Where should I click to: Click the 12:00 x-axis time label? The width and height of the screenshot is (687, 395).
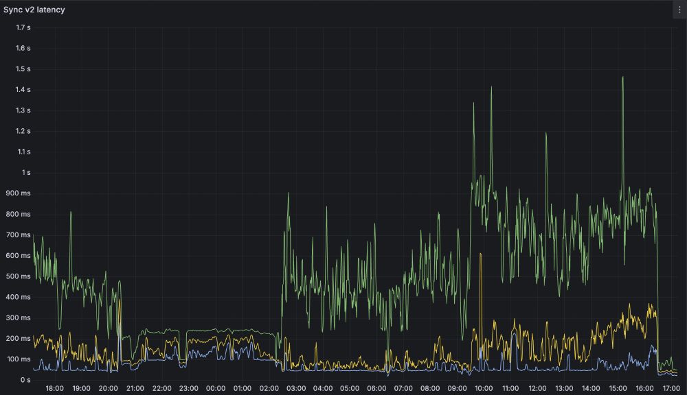tap(538, 388)
